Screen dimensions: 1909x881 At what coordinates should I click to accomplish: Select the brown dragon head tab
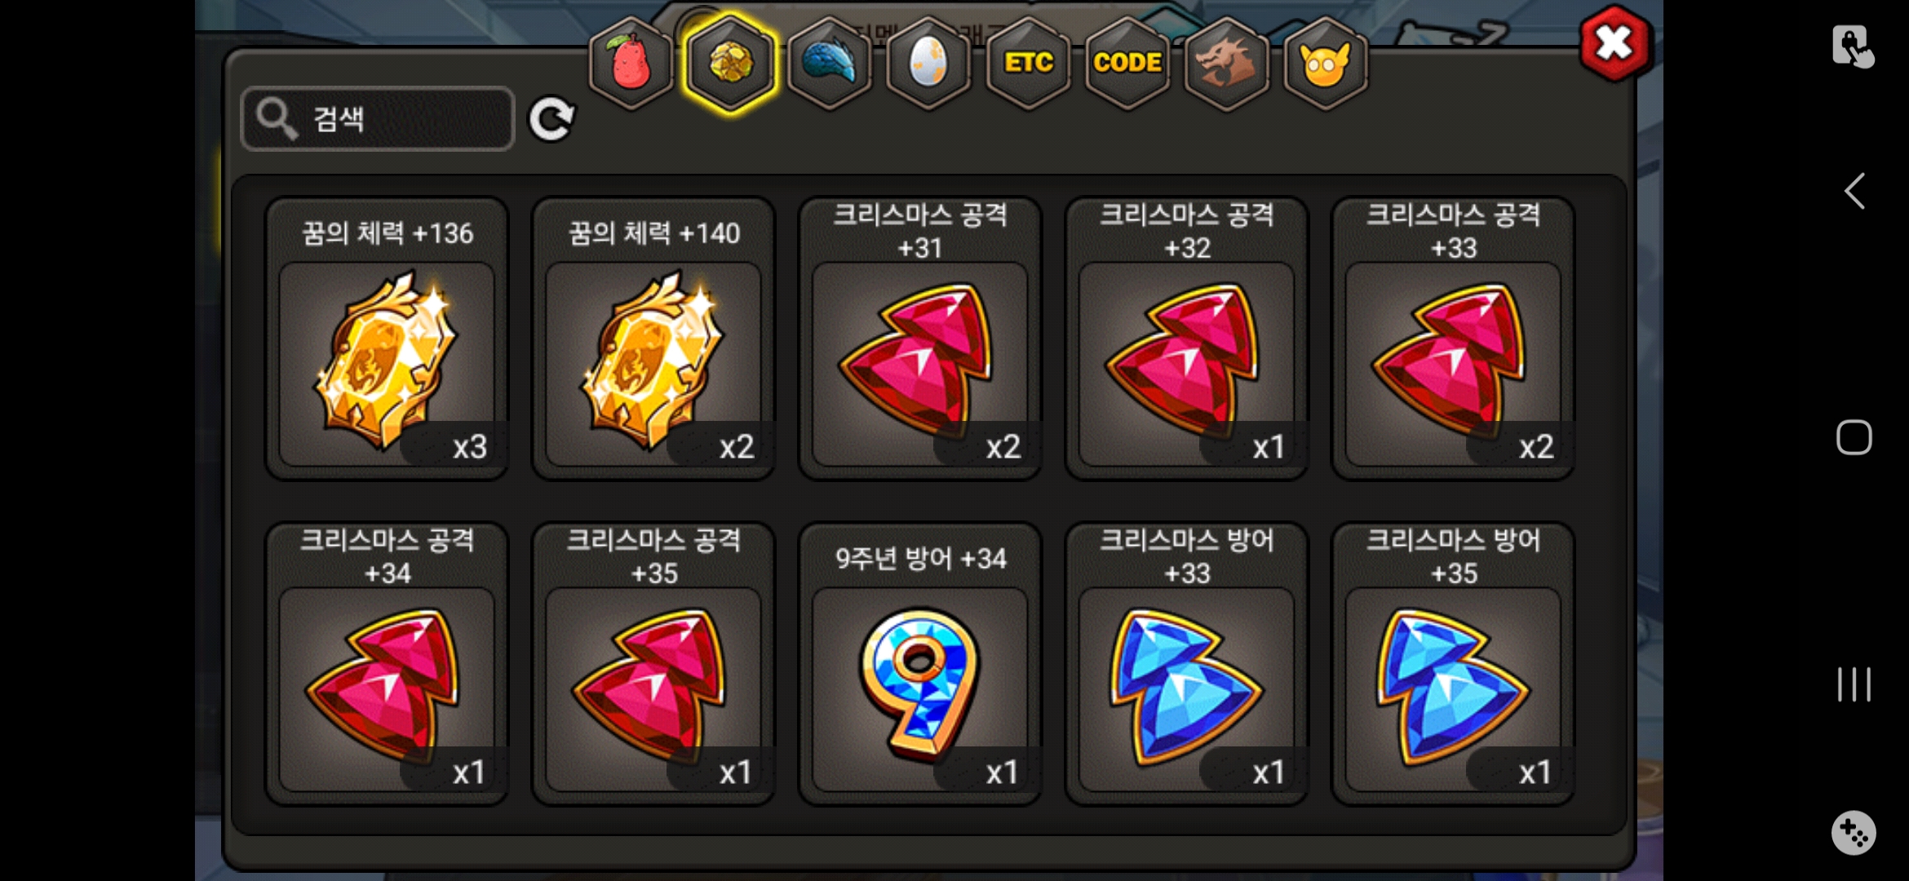click(1226, 63)
